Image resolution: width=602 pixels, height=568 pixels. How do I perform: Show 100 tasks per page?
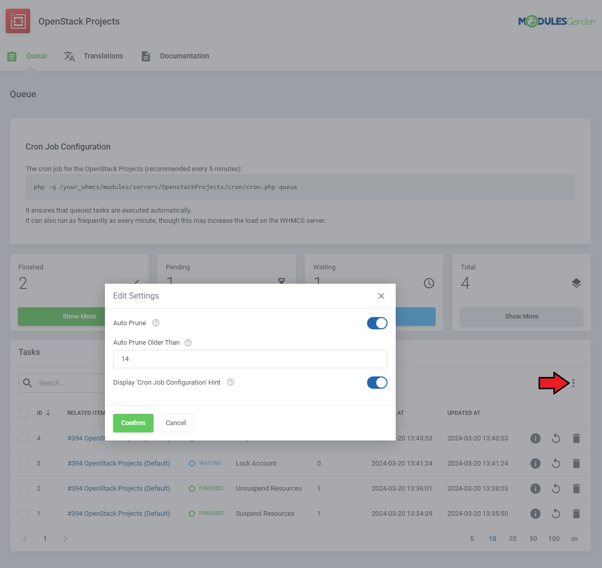(x=554, y=539)
